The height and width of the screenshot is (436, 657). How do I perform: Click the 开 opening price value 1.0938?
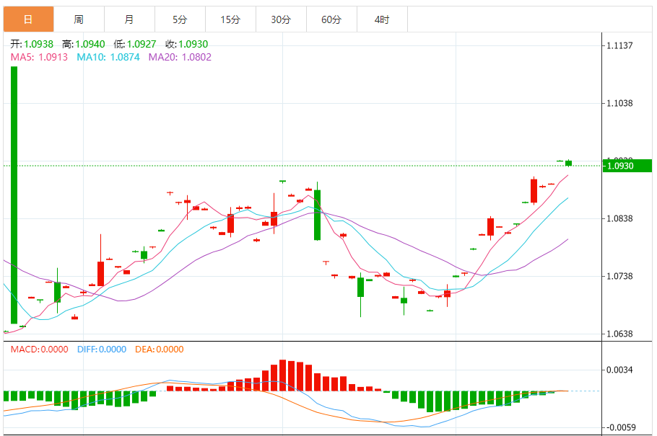coord(38,44)
